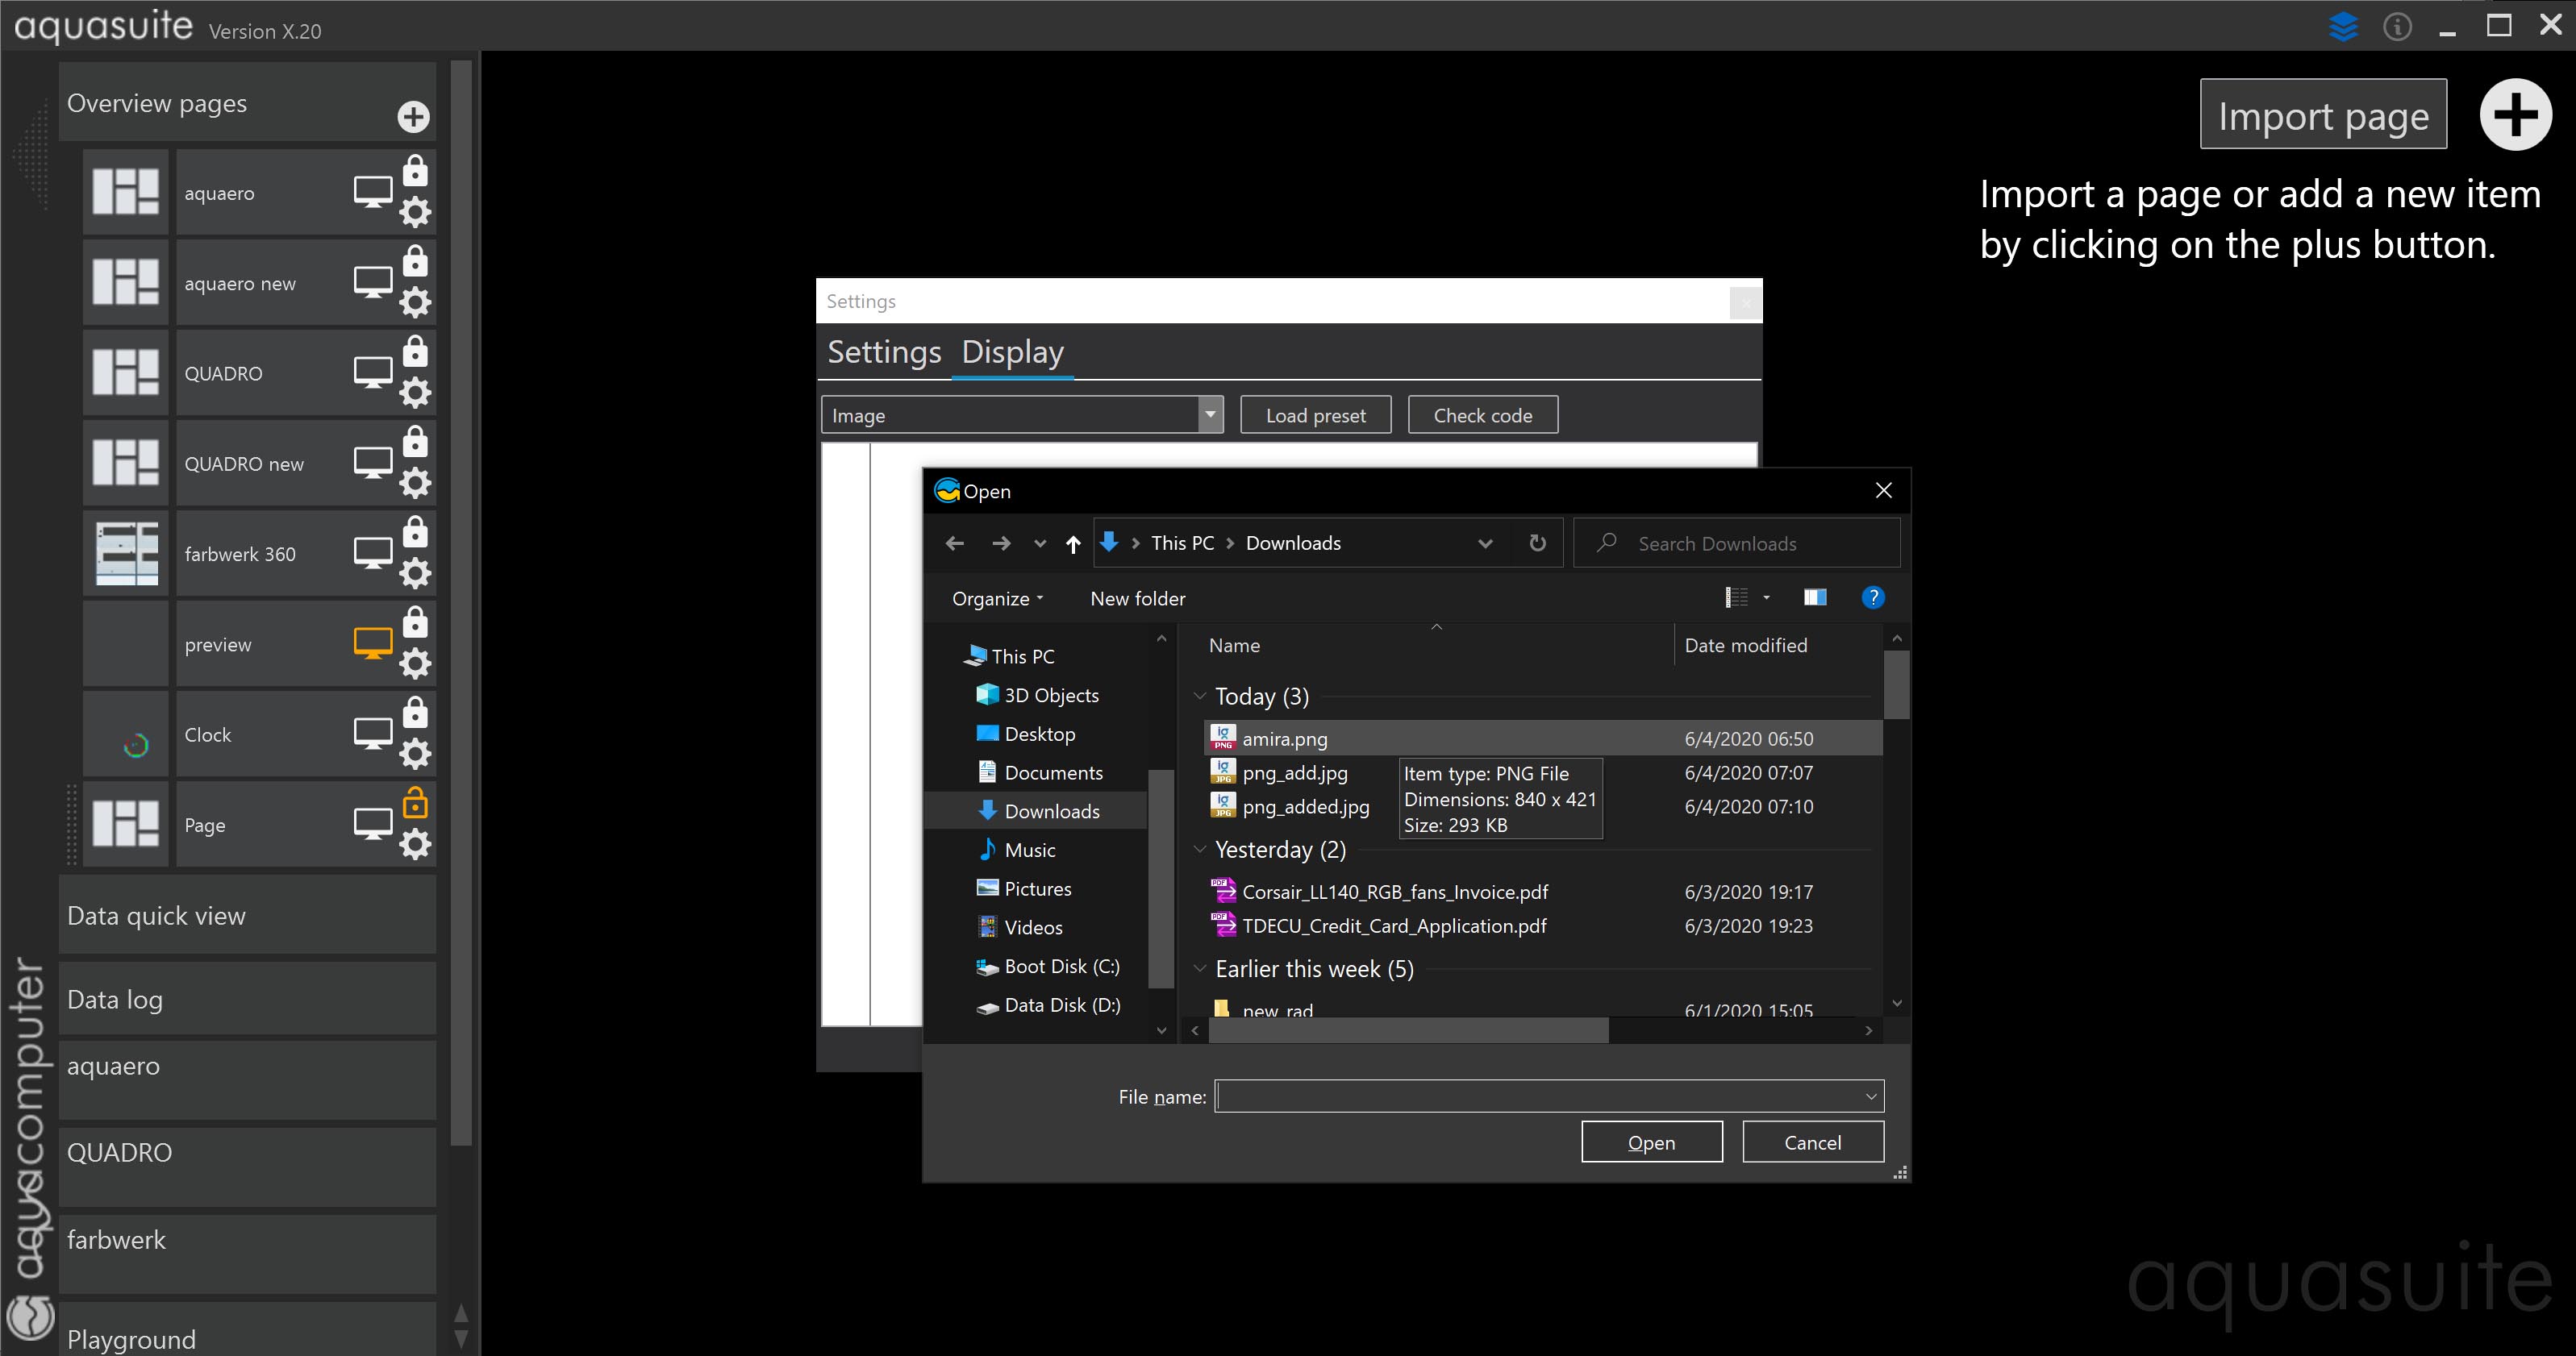Open settings gear for QUADRO new page

[x=415, y=483]
